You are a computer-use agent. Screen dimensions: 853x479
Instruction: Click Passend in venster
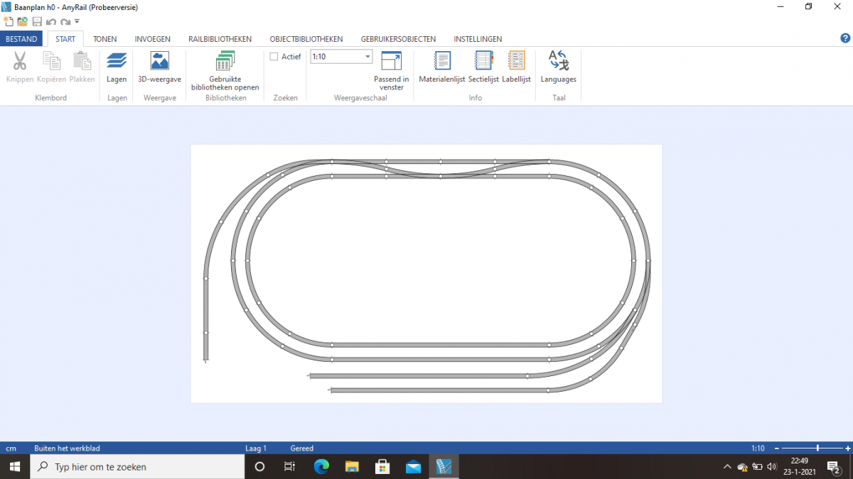tap(392, 71)
